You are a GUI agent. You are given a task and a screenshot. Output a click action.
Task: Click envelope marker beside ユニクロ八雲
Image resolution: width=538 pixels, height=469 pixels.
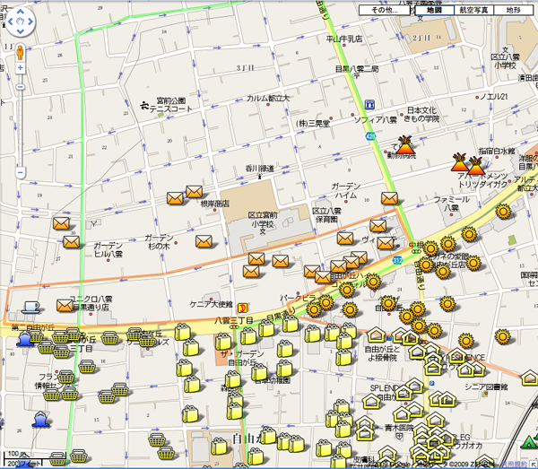65,305
